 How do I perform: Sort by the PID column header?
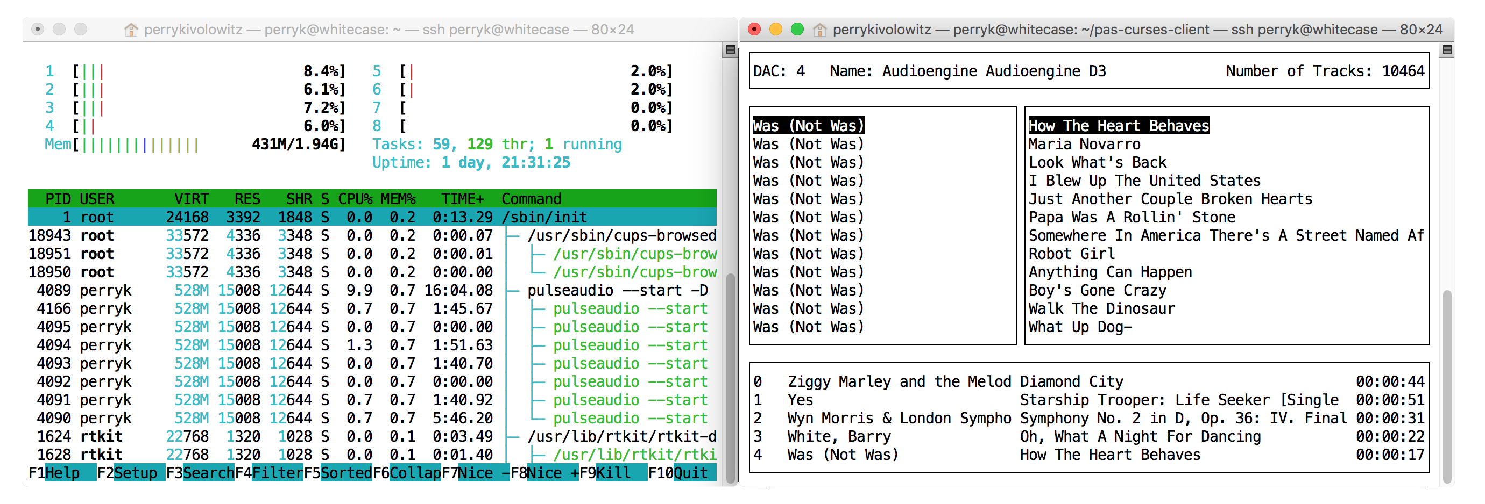[x=58, y=199]
